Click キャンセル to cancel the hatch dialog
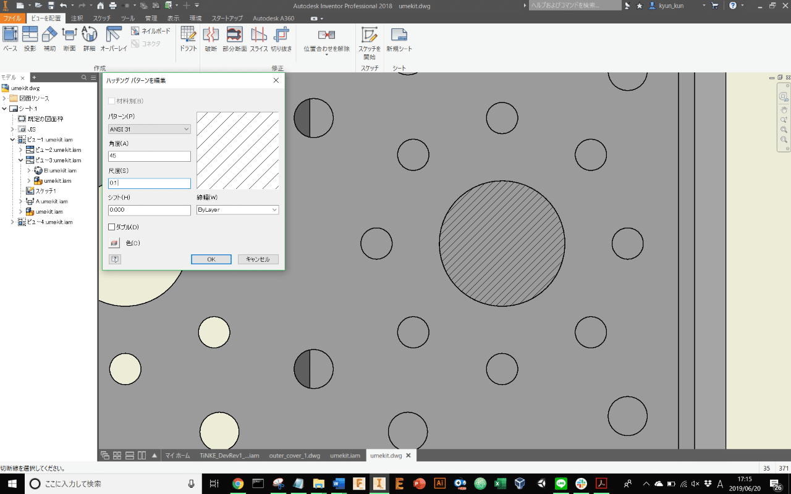This screenshot has width=791, height=494. tap(258, 259)
